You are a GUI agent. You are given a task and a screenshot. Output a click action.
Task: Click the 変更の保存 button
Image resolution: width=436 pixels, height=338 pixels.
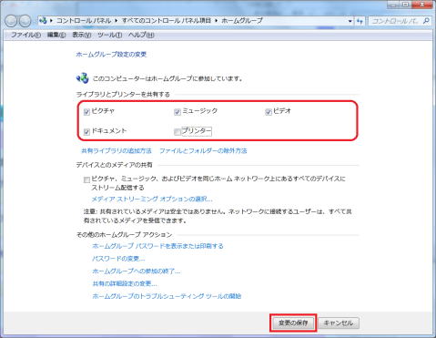click(293, 323)
